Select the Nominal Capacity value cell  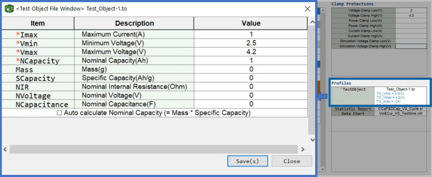click(251, 61)
